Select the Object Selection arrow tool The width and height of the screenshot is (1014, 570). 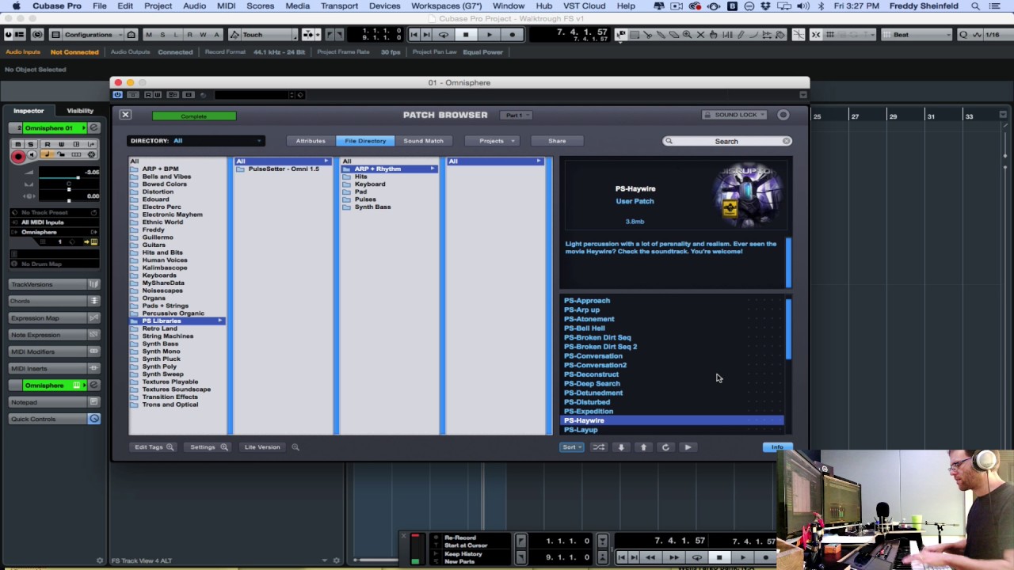(621, 35)
